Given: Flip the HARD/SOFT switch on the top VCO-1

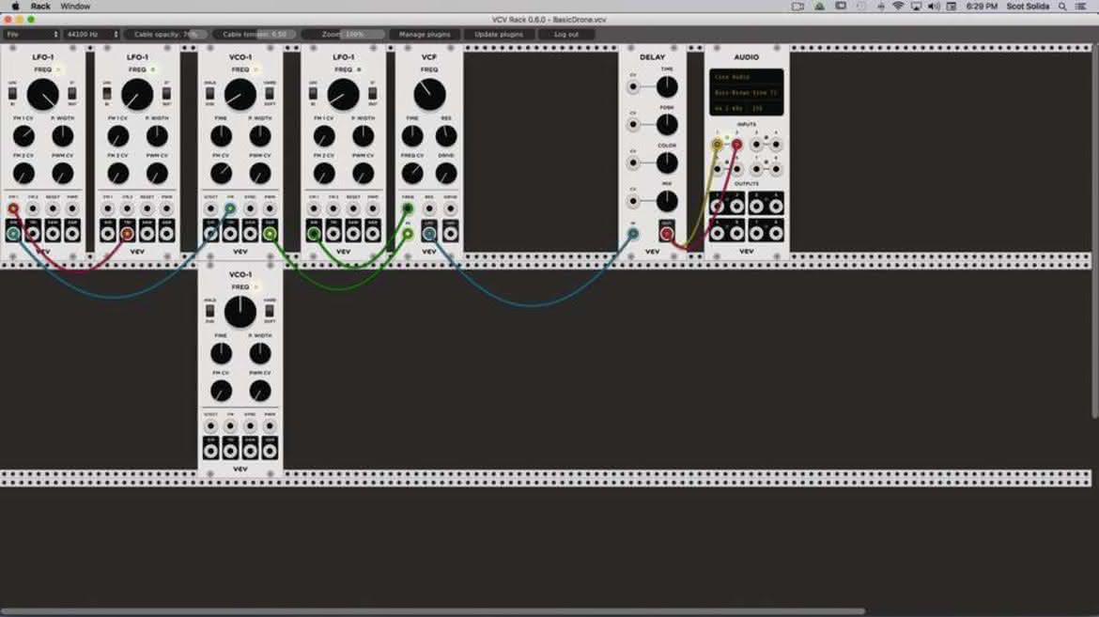Looking at the screenshot, I should 270,93.
